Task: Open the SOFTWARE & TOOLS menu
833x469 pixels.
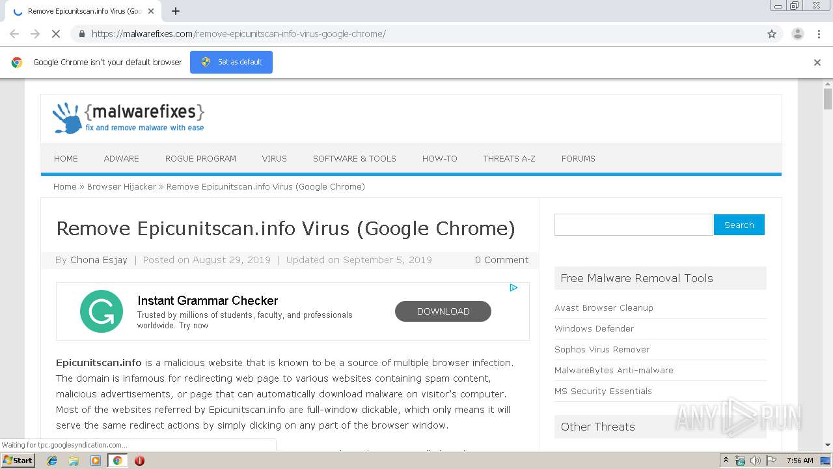Action: pos(354,158)
